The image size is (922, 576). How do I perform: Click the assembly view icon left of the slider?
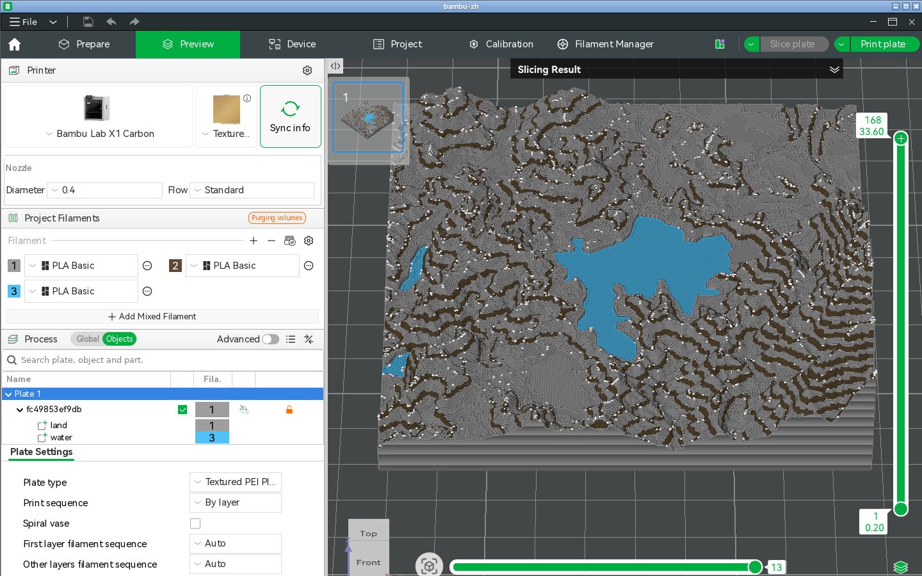(429, 566)
